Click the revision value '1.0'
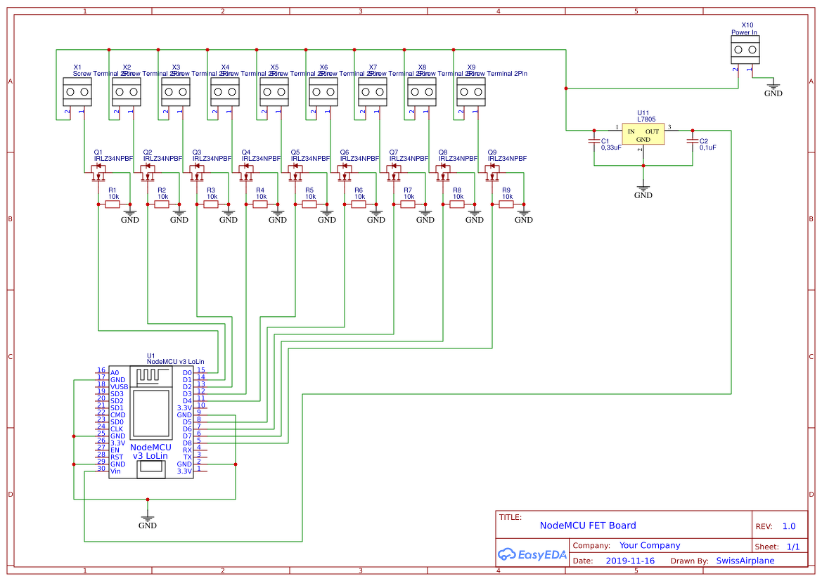This screenshot has height=581, width=822. click(x=789, y=526)
